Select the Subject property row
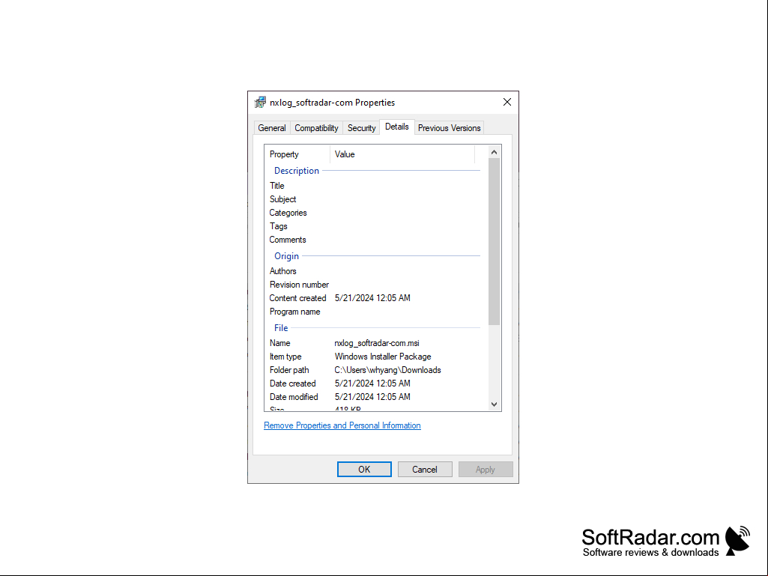This screenshot has width=768, height=576. coord(375,199)
